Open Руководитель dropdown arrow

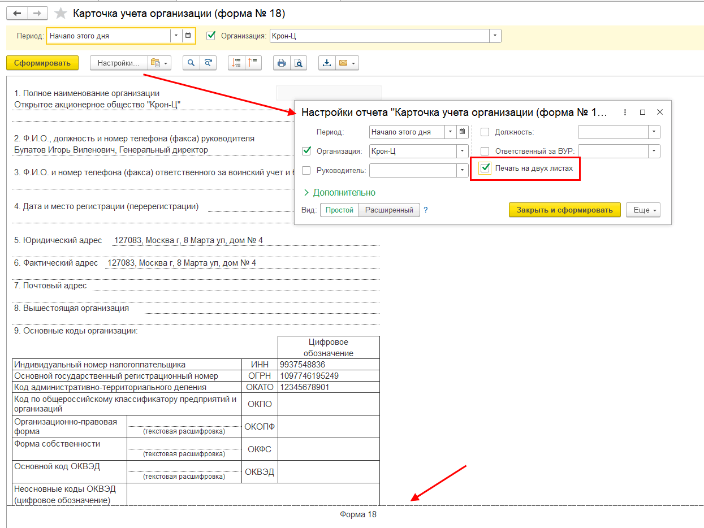tap(463, 170)
